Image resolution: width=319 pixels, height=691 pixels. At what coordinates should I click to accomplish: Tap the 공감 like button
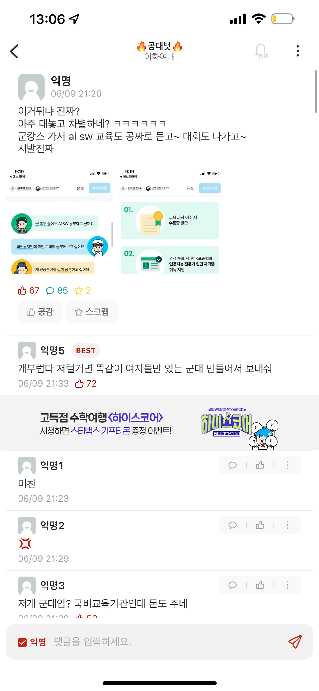click(x=40, y=312)
